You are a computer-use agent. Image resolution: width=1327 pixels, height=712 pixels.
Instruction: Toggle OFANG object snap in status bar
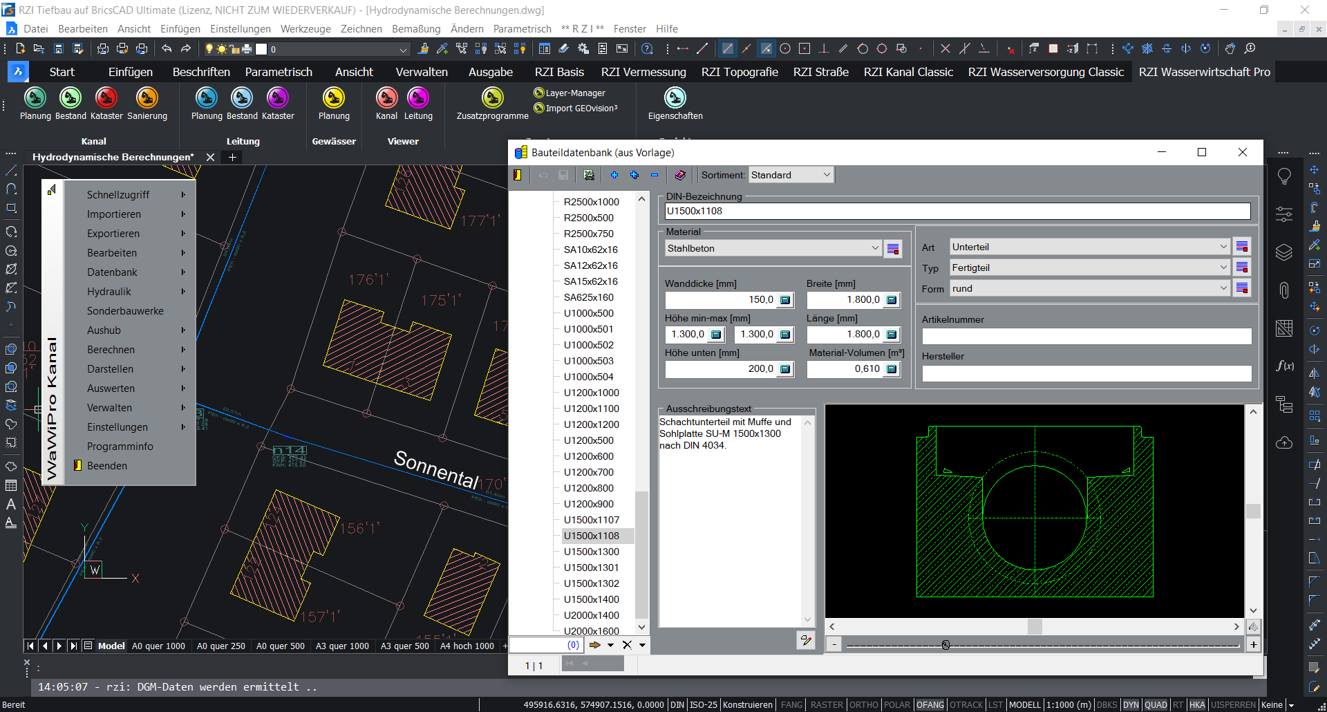tap(930, 705)
